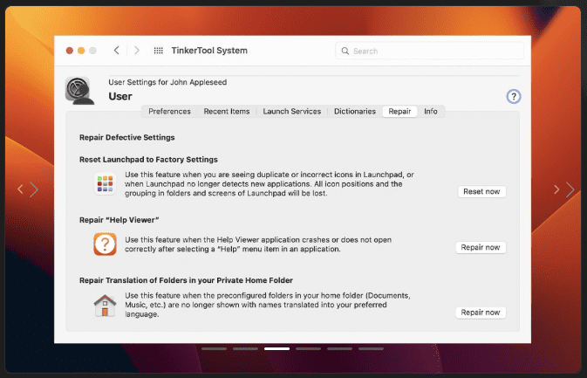The height and width of the screenshot is (378, 587).
Task: Go to next slide via right carousel arrow
Action: click(563, 189)
